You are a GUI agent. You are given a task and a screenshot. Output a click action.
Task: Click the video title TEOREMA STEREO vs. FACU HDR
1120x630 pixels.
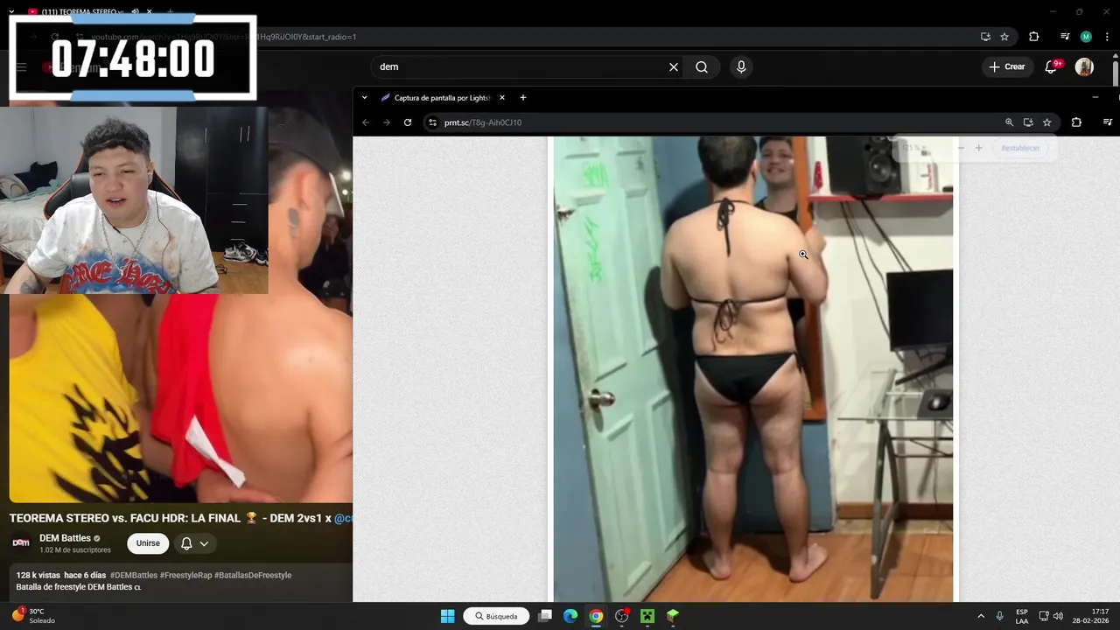(x=180, y=518)
